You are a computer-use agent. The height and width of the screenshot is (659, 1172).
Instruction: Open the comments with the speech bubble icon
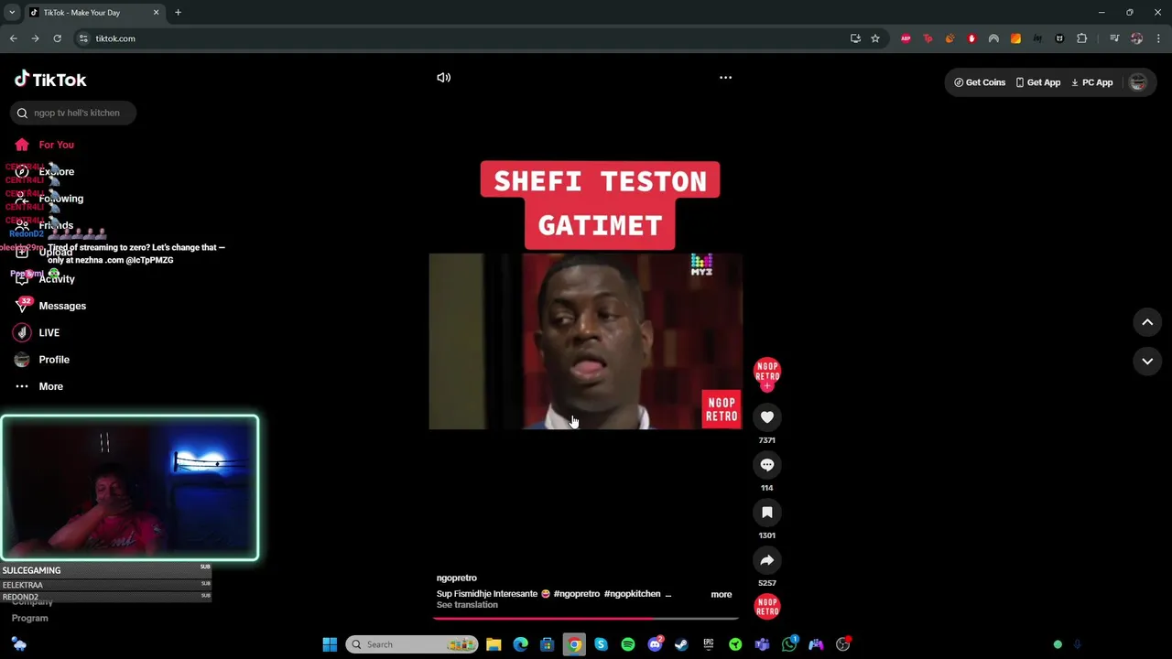point(767,465)
